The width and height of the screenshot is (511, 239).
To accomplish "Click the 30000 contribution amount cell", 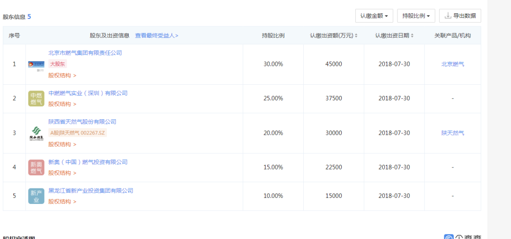I will [x=334, y=133].
